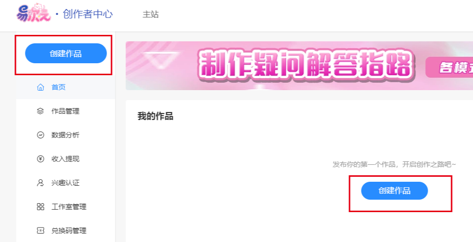Click sidebar 创建作品 button
Viewport: 473px width, 242px height.
[66, 53]
